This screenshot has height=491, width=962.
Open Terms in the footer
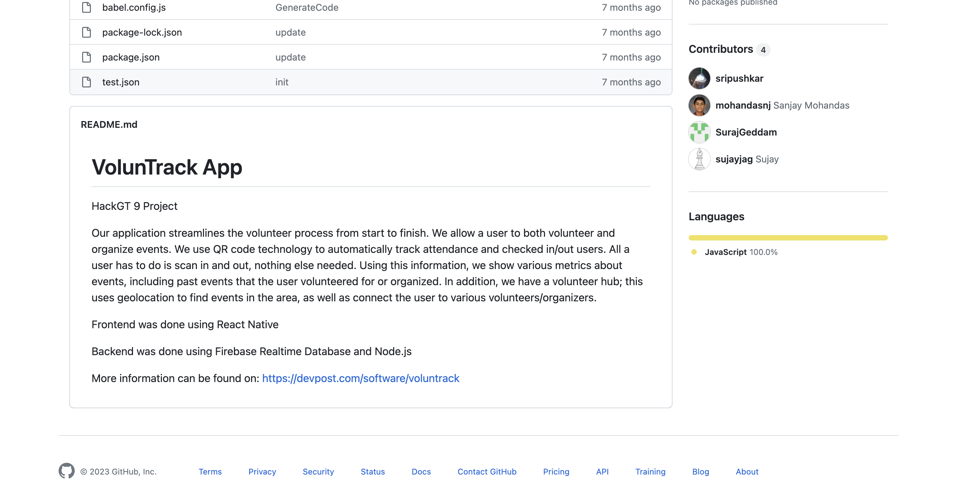(210, 471)
